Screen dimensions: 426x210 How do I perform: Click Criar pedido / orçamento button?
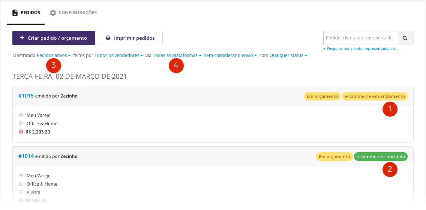(x=54, y=38)
